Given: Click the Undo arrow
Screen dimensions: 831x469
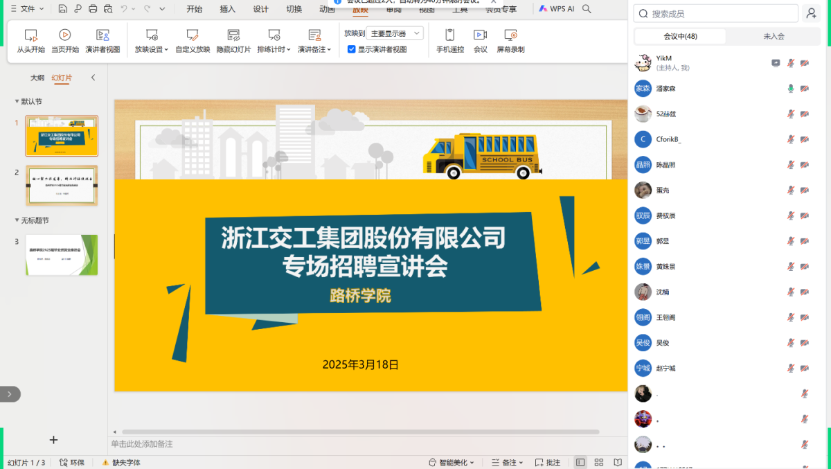Looking at the screenshot, I should point(124,9).
